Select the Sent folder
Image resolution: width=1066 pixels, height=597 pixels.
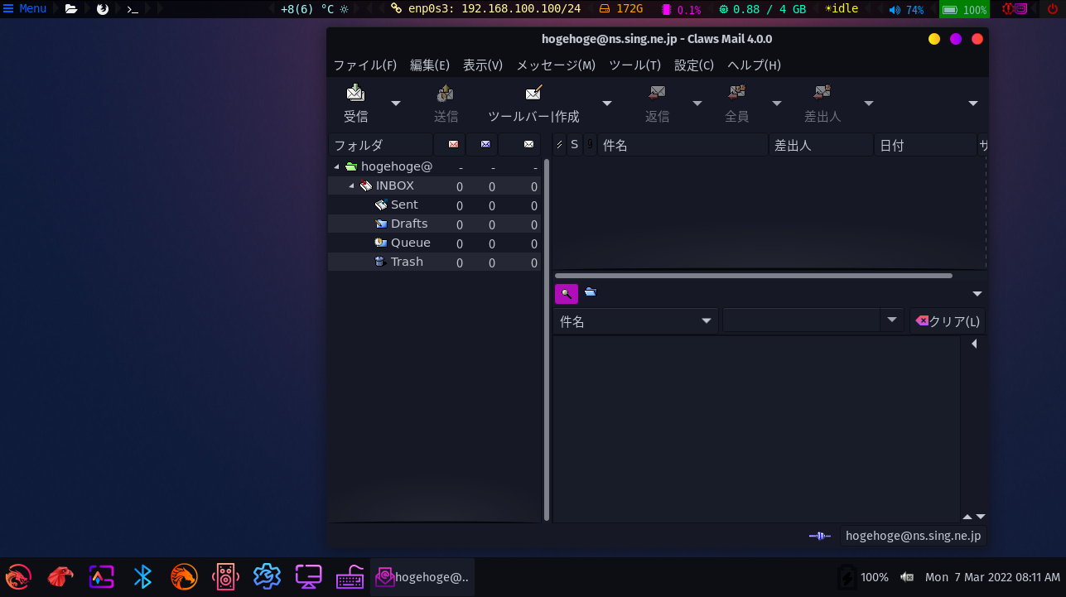point(404,205)
